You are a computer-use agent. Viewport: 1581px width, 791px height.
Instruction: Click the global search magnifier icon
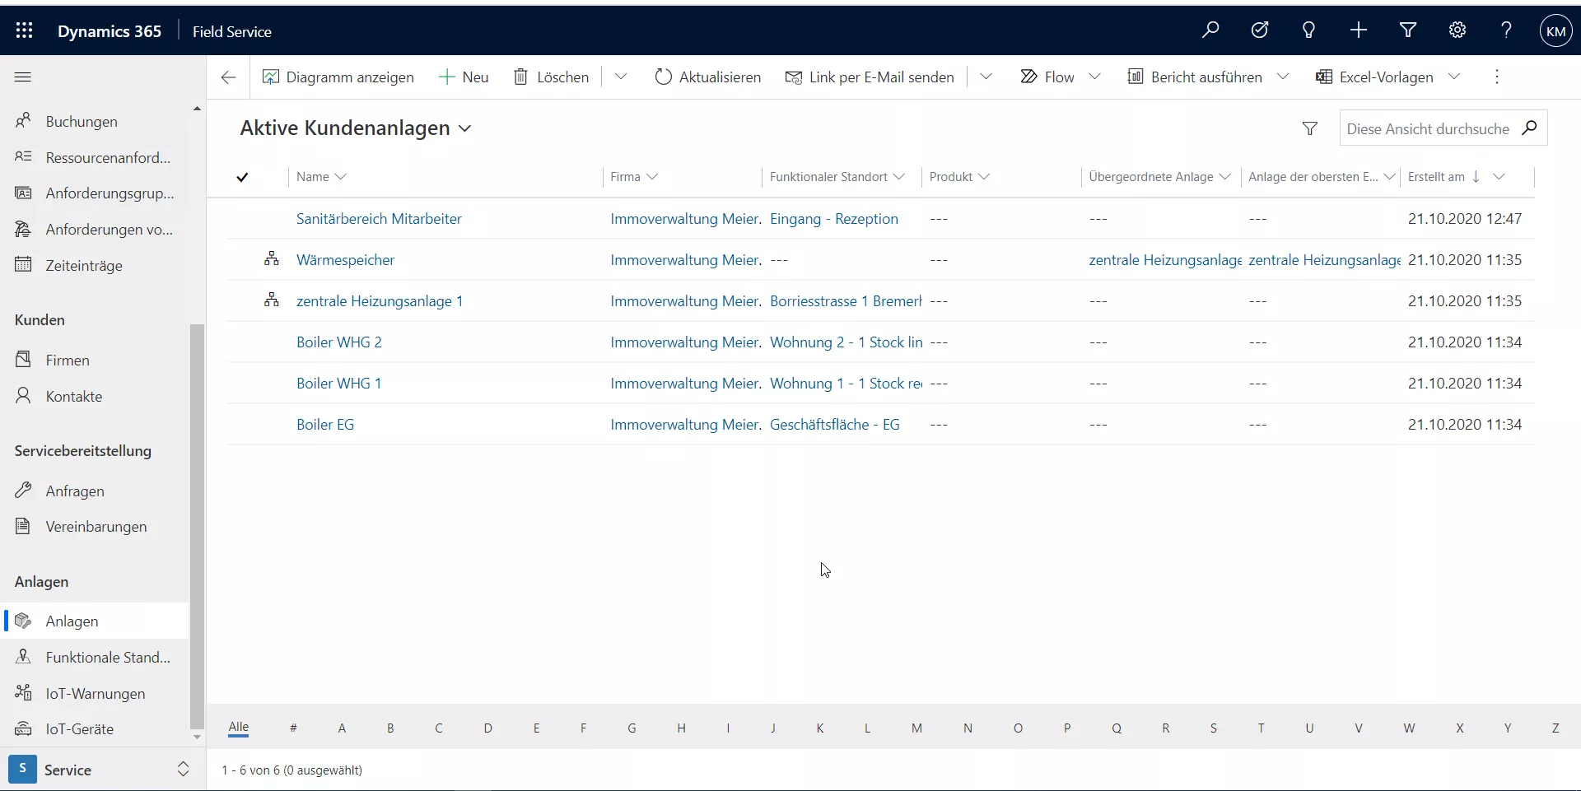[1210, 30]
